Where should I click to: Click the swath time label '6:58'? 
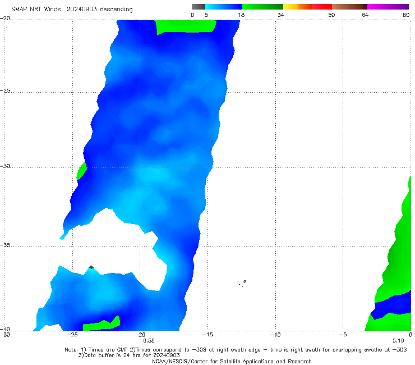pyautogui.click(x=149, y=341)
